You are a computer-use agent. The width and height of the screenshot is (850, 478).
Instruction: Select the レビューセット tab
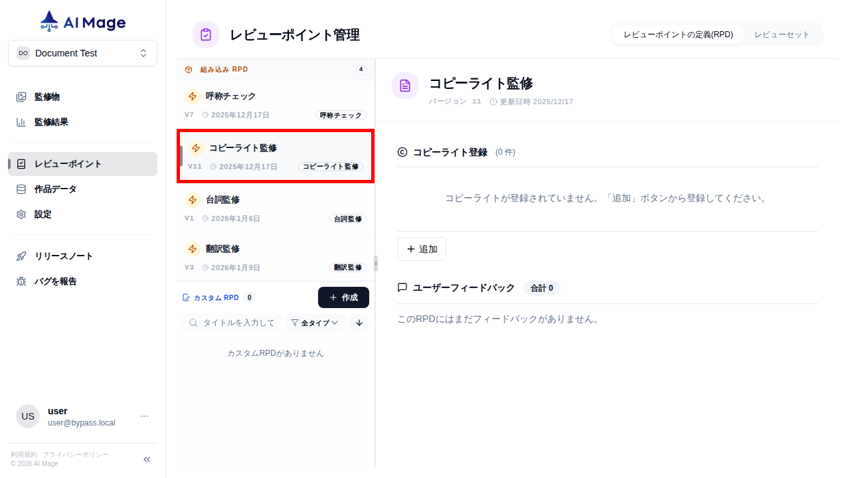(782, 34)
